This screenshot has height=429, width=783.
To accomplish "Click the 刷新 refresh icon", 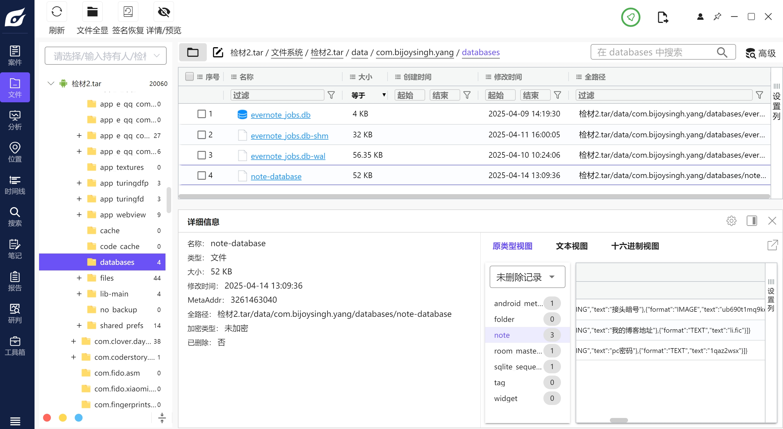I will click(x=57, y=12).
